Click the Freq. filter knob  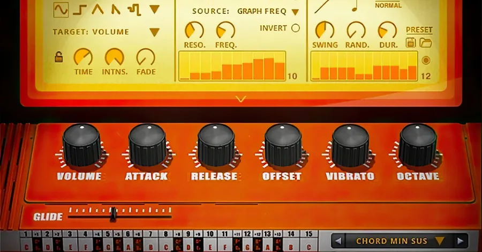[x=225, y=31]
